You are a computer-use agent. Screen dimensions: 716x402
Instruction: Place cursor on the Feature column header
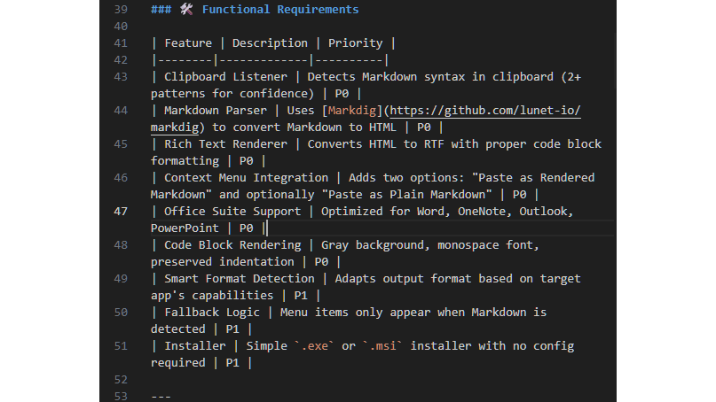(x=188, y=43)
